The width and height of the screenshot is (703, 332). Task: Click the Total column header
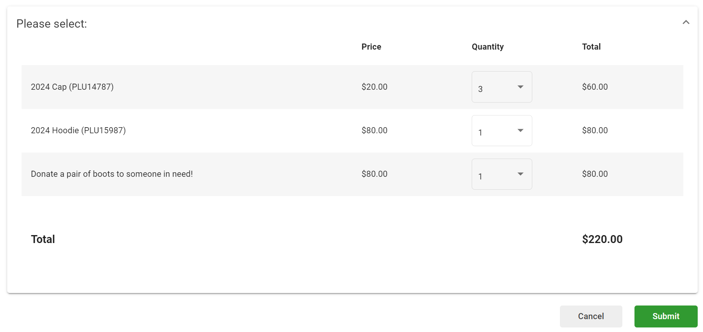pos(591,47)
